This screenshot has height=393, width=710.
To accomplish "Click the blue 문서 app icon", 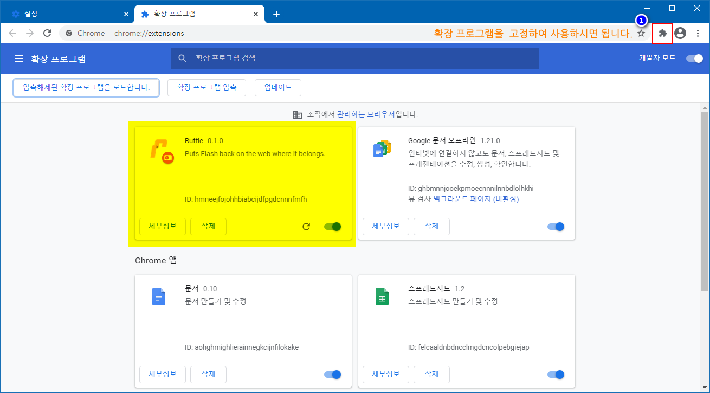I will [159, 297].
